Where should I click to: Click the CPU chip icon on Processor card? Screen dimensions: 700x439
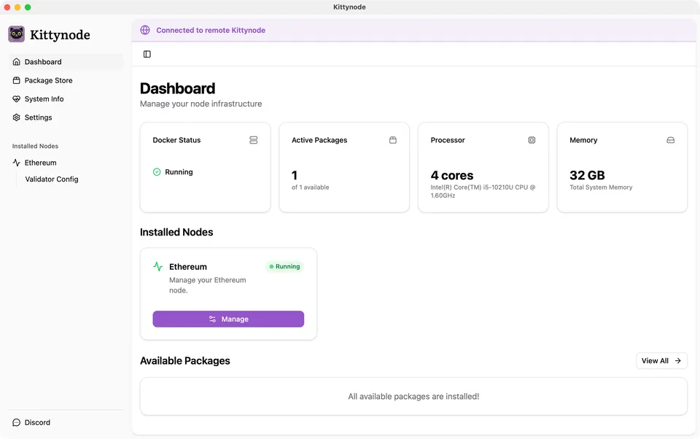pos(531,140)
